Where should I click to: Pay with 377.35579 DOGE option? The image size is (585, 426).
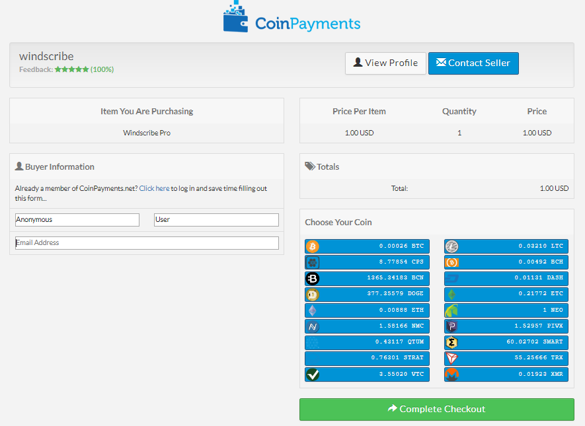click(x=367, y=295)
